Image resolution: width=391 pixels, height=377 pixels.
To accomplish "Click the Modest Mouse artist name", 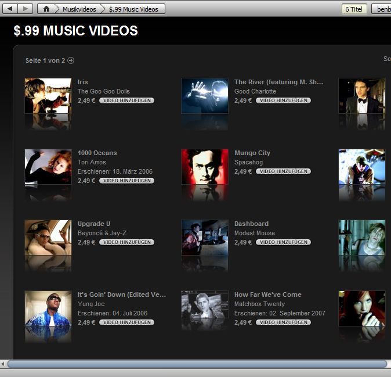I will click(255, 233).
